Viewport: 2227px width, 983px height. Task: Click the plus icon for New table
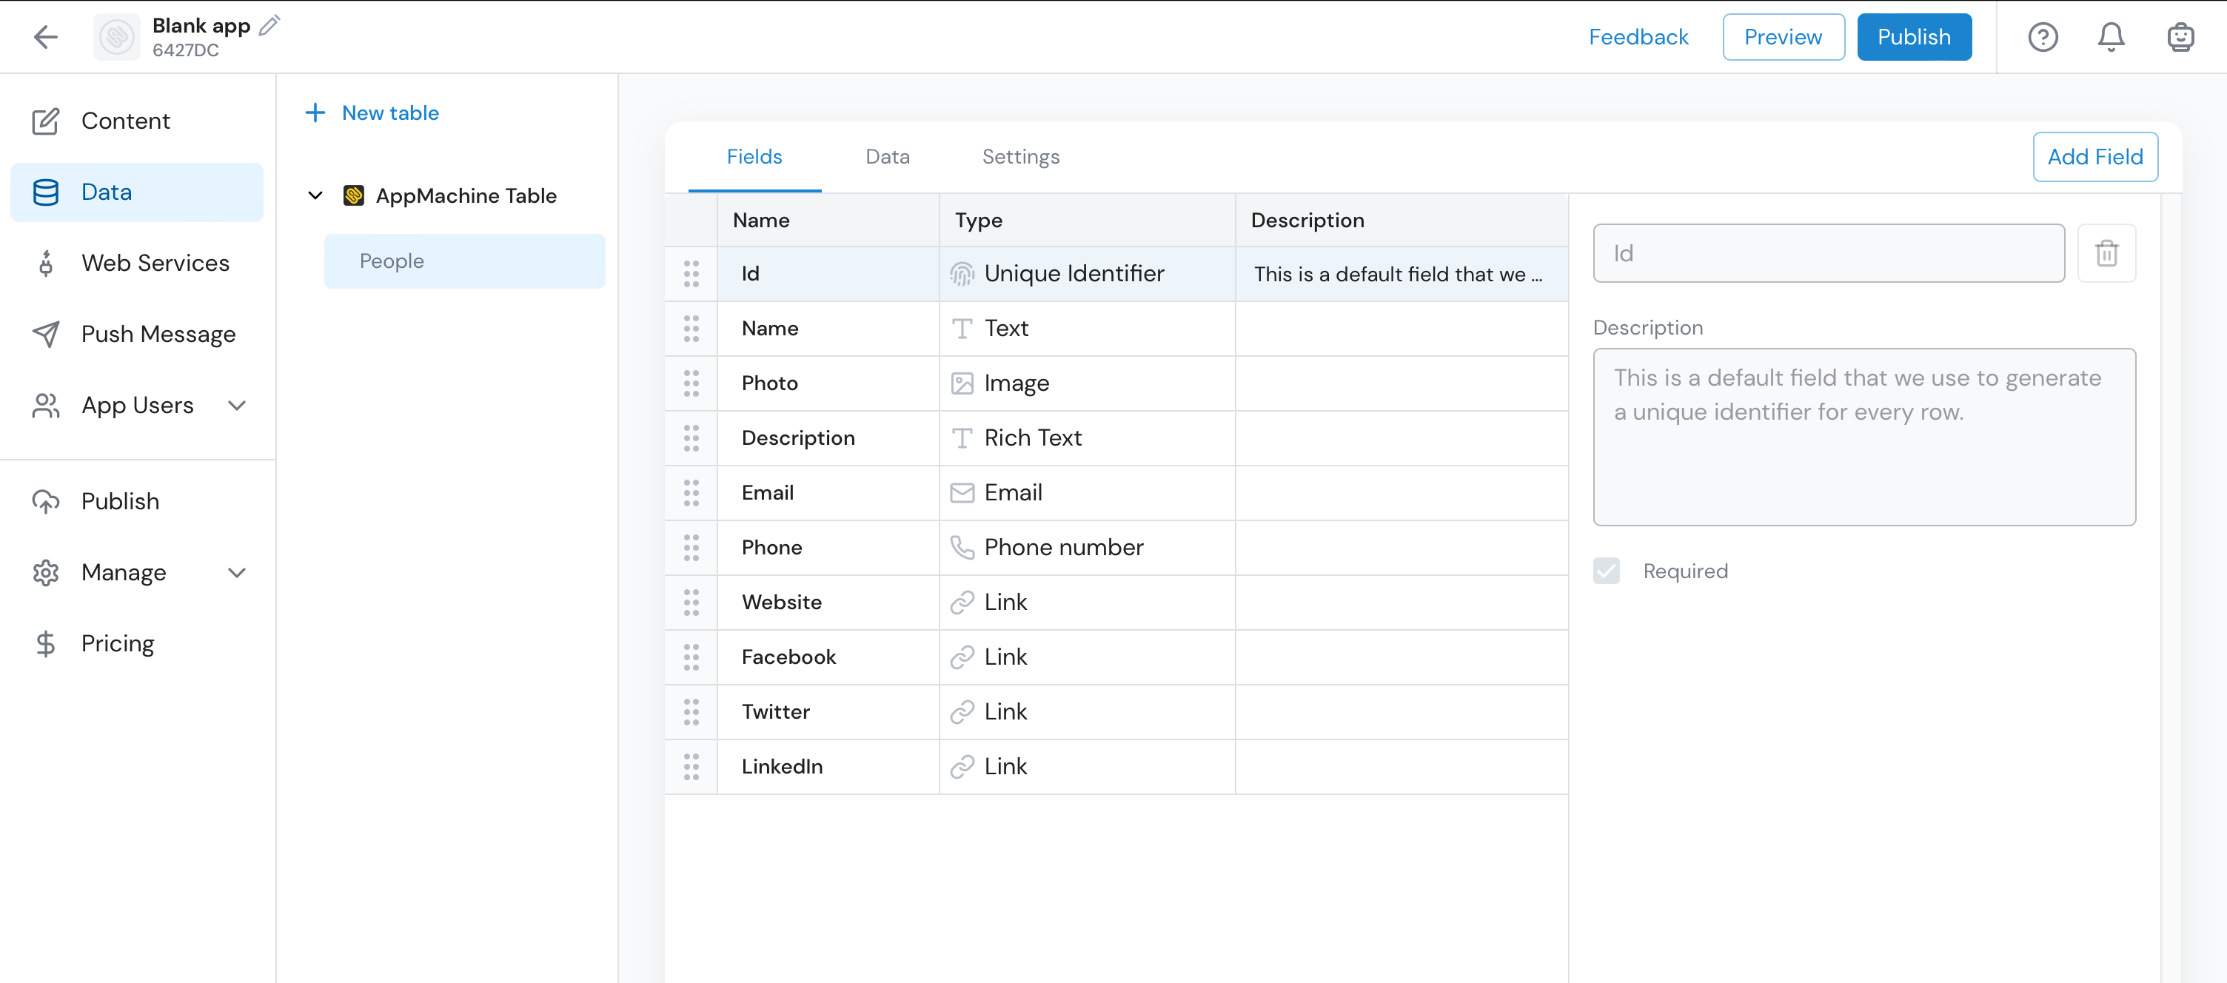coord(315,113)
